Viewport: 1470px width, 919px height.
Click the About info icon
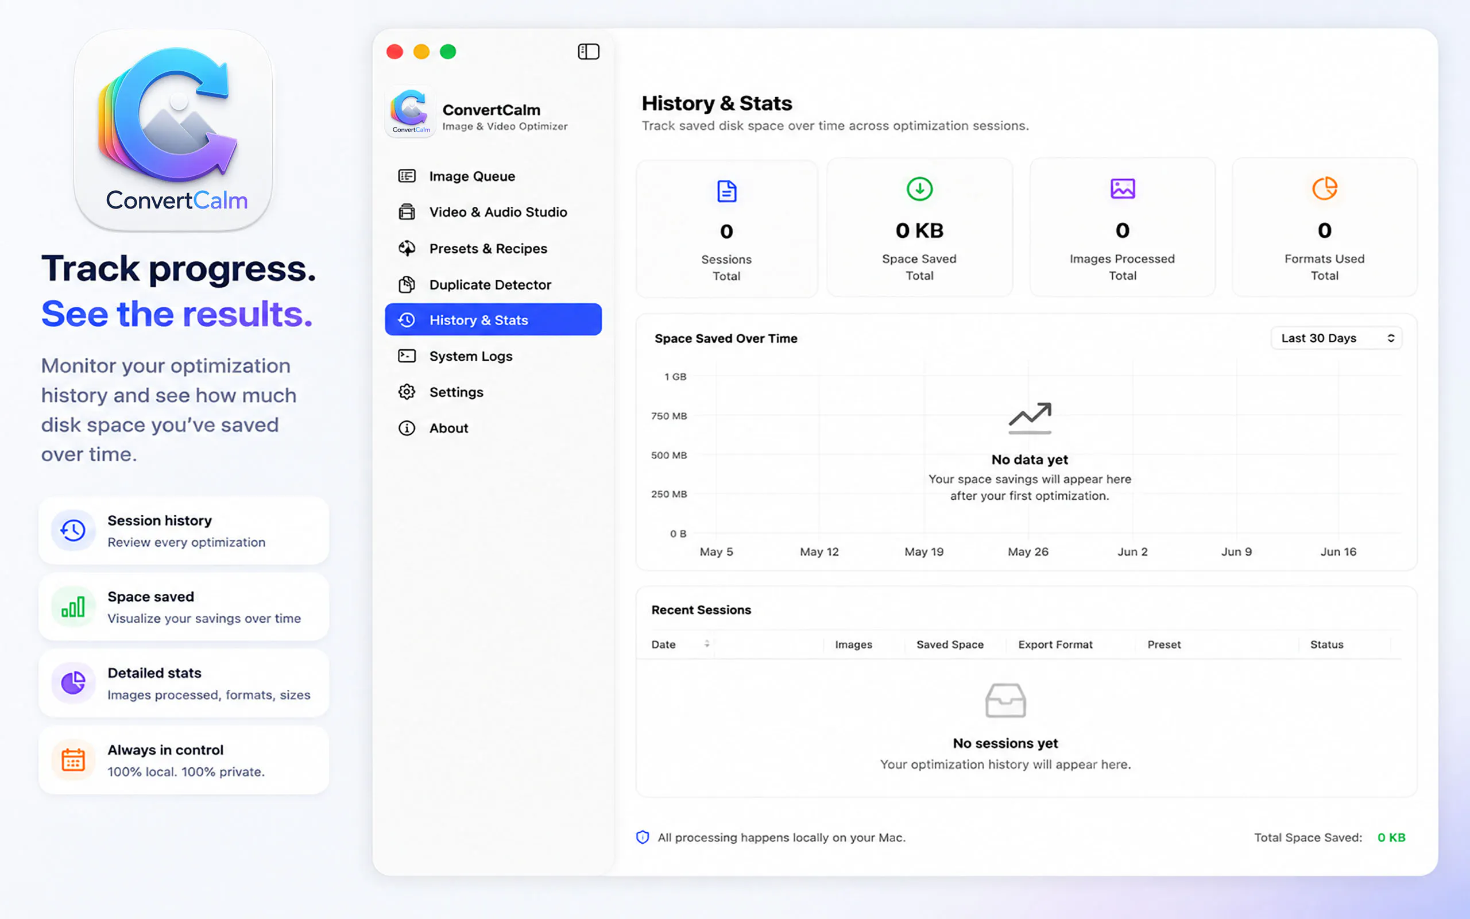coord(407,428)
